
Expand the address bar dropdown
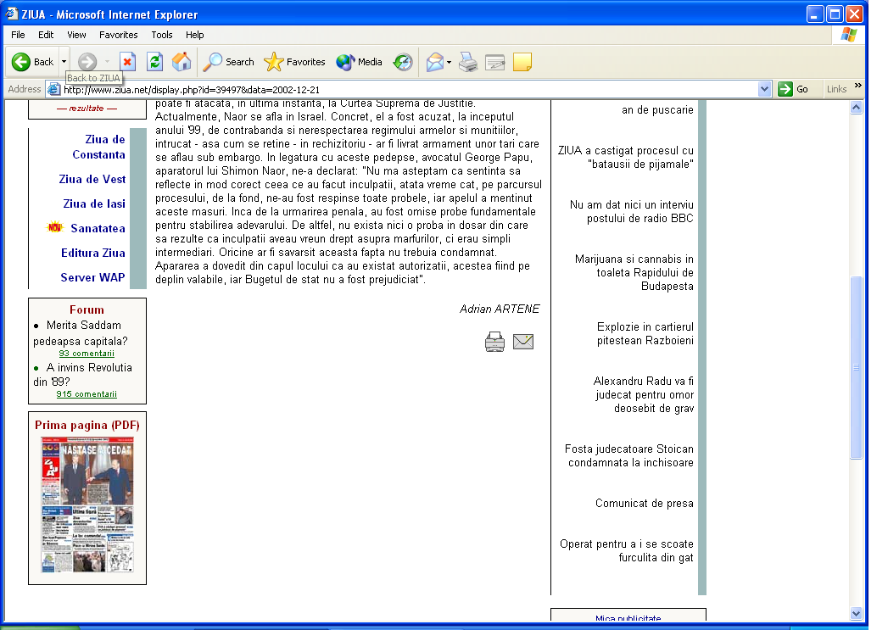tap(764, 89)
